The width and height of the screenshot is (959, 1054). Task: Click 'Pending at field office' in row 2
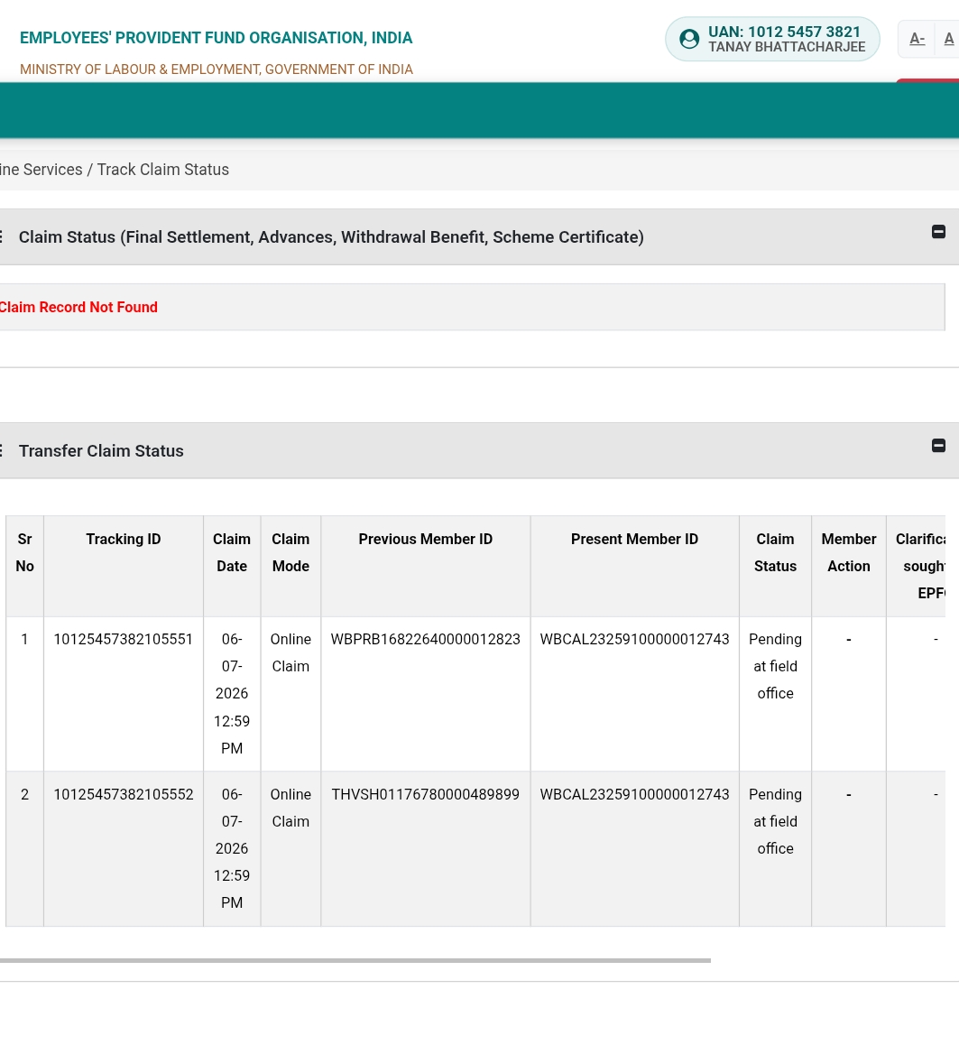point(775,821)
